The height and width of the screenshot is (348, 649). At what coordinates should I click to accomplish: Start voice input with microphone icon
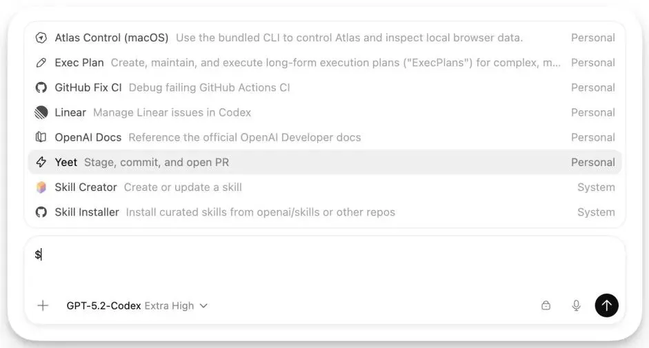577,305
